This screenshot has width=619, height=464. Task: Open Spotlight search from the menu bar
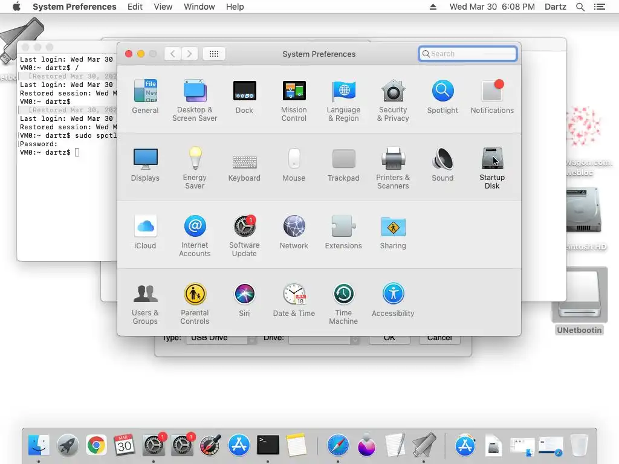click(580, 7)
